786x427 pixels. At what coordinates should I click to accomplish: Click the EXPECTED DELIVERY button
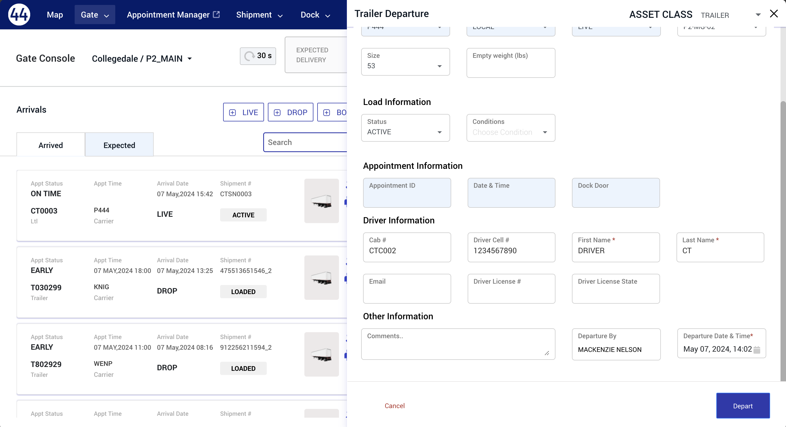coord(316,55)
